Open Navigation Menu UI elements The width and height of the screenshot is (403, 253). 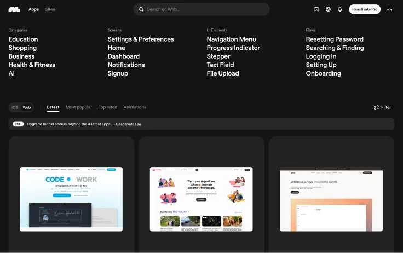(x=231, y=39)
